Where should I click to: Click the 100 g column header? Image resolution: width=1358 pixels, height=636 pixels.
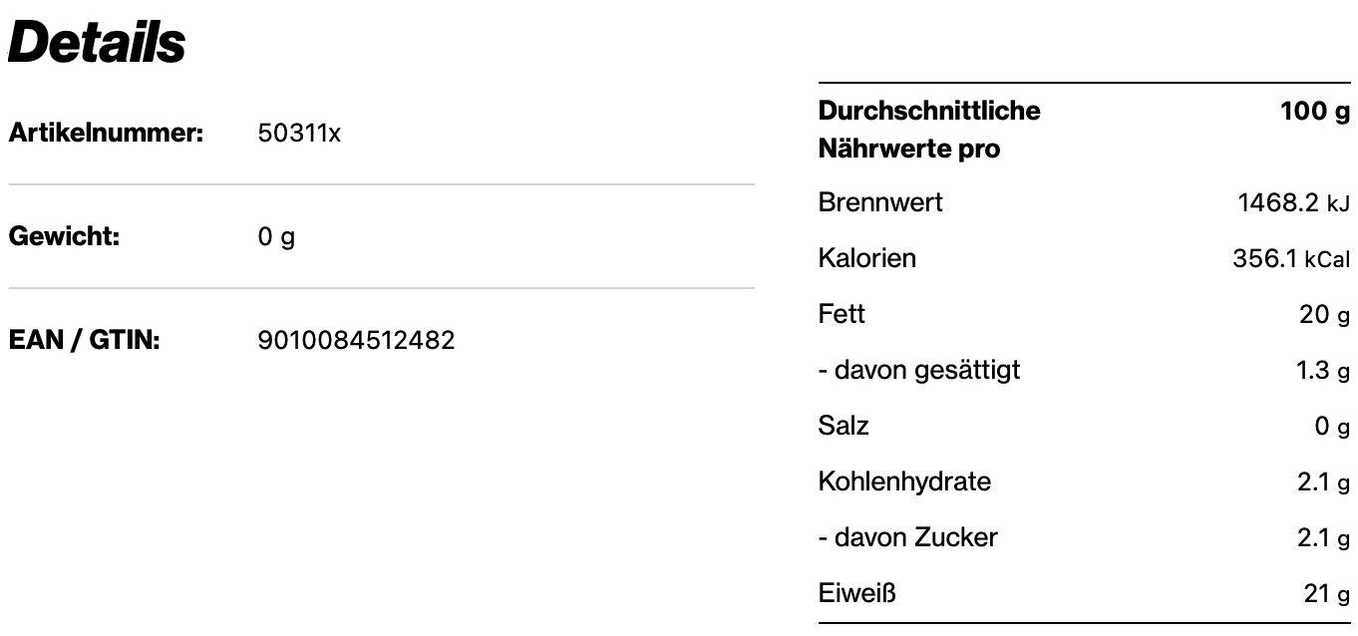[x=1315, y=111]
